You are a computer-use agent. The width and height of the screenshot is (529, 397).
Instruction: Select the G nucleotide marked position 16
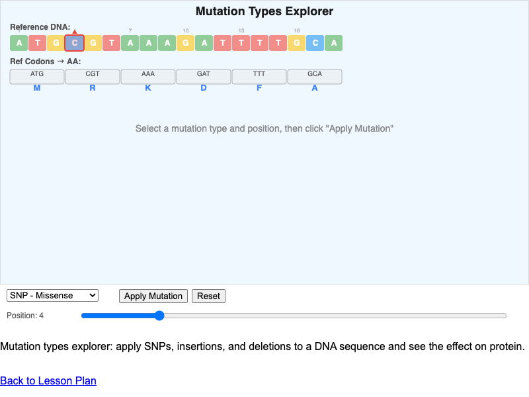point(297,44)
